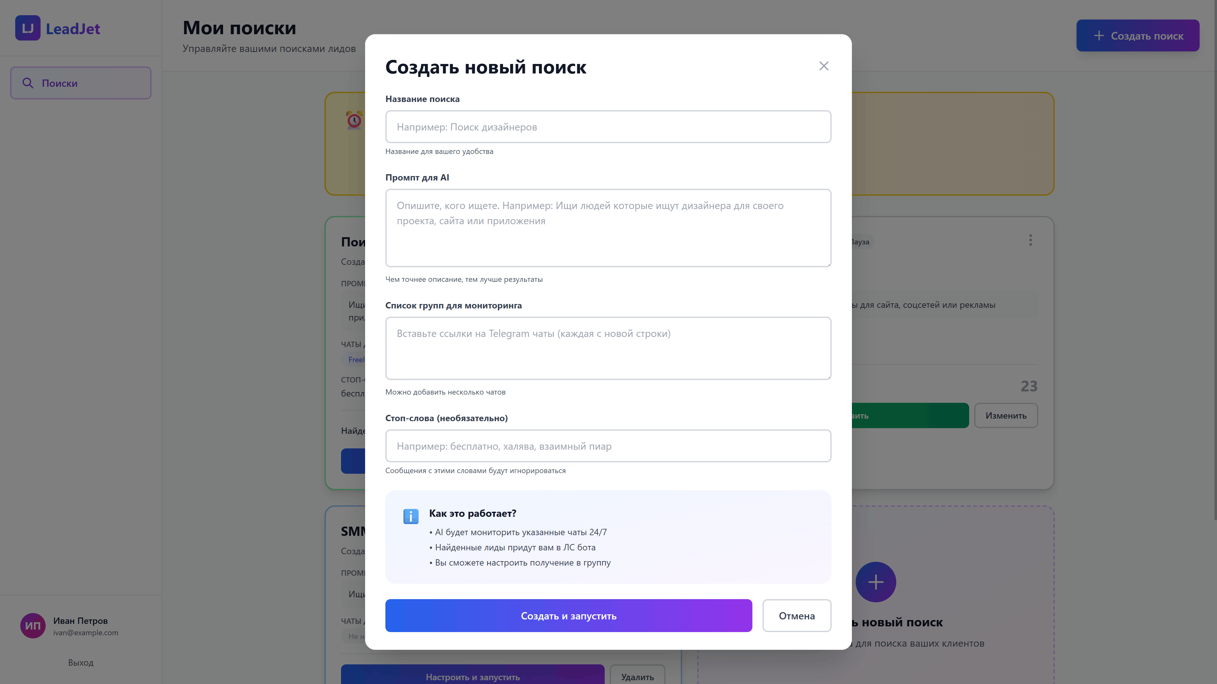
Task: Click the magnifier icon in Поиски menu
Action: [28, 83]
